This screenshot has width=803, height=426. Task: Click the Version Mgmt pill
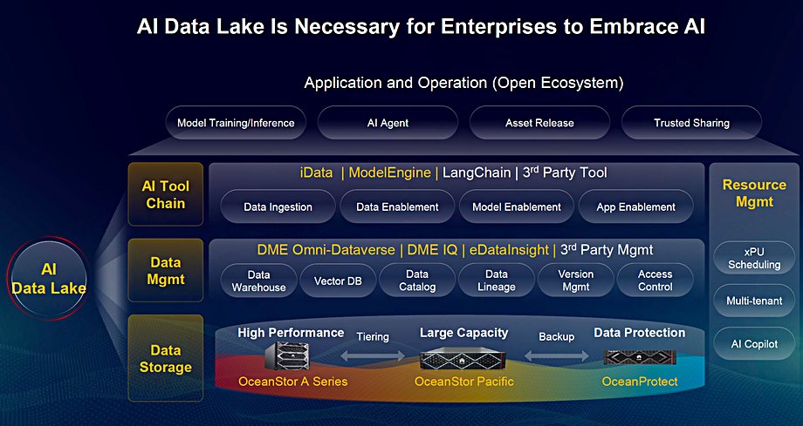pyautogui.click(x=575, y=281)
